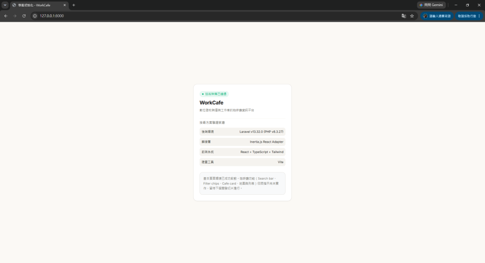Viewport: 485px width, 263px height.
Task: Bookmark this page with the star
Action: coord(412,16)
